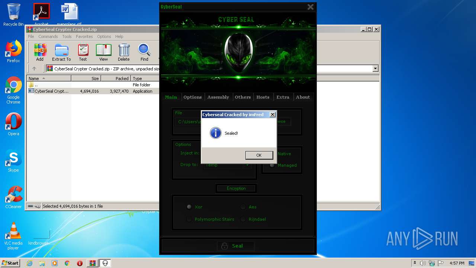Click the Extract To icon in WinRAR
This screenshot has width=476, height=268.
tap(61, 52)
